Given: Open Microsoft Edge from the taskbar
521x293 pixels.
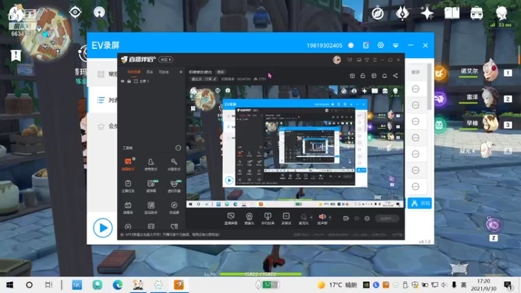Looking at the screenshot, I should (x=117, y=285).
